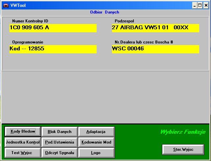Click the VWTool red car title icon
The height and width of the screenshot is (161, 211).
coord(6,6)
